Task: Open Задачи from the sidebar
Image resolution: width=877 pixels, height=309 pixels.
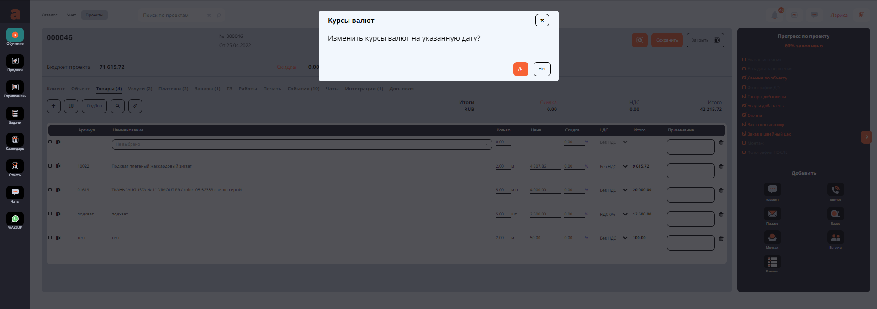Action: coord(15,114)
